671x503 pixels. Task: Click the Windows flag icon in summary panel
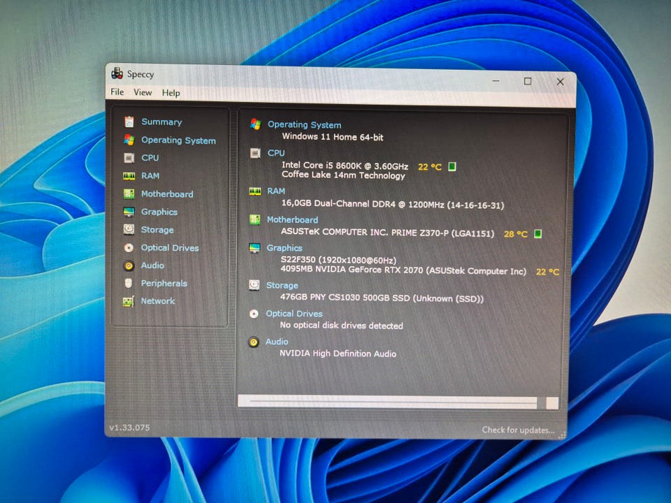pos(256,124)
